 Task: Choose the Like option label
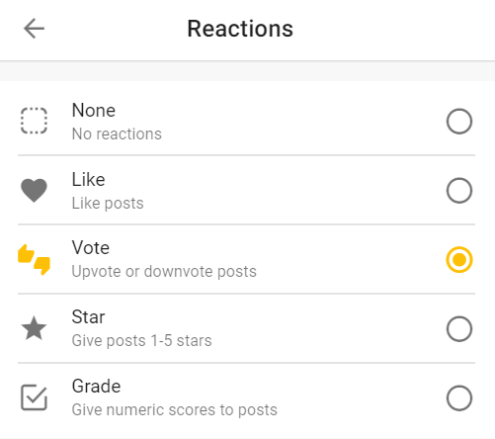[89, 180]
